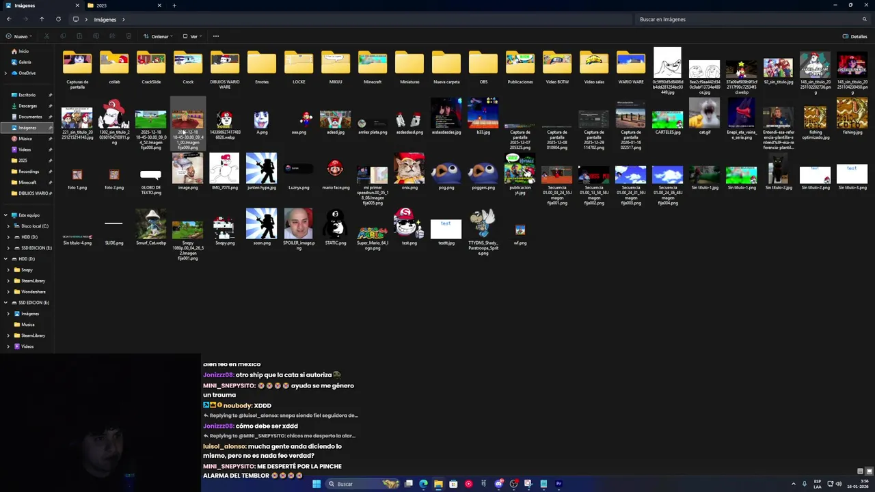
Task: Open the Ver view dropdown
Action: [193, 36]
